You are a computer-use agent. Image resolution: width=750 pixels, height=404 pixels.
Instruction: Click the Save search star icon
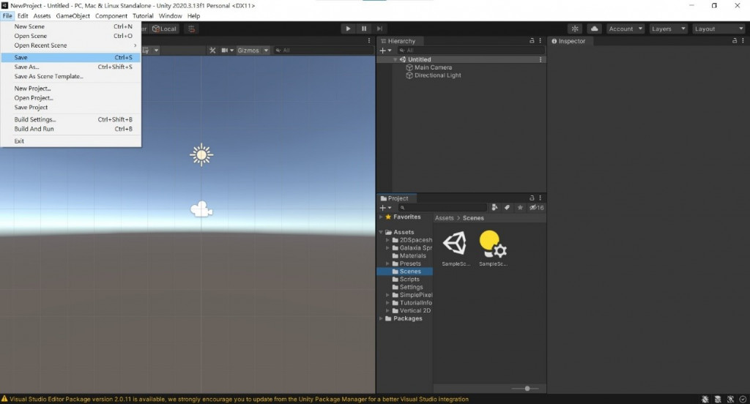click(x=520, y=208)
